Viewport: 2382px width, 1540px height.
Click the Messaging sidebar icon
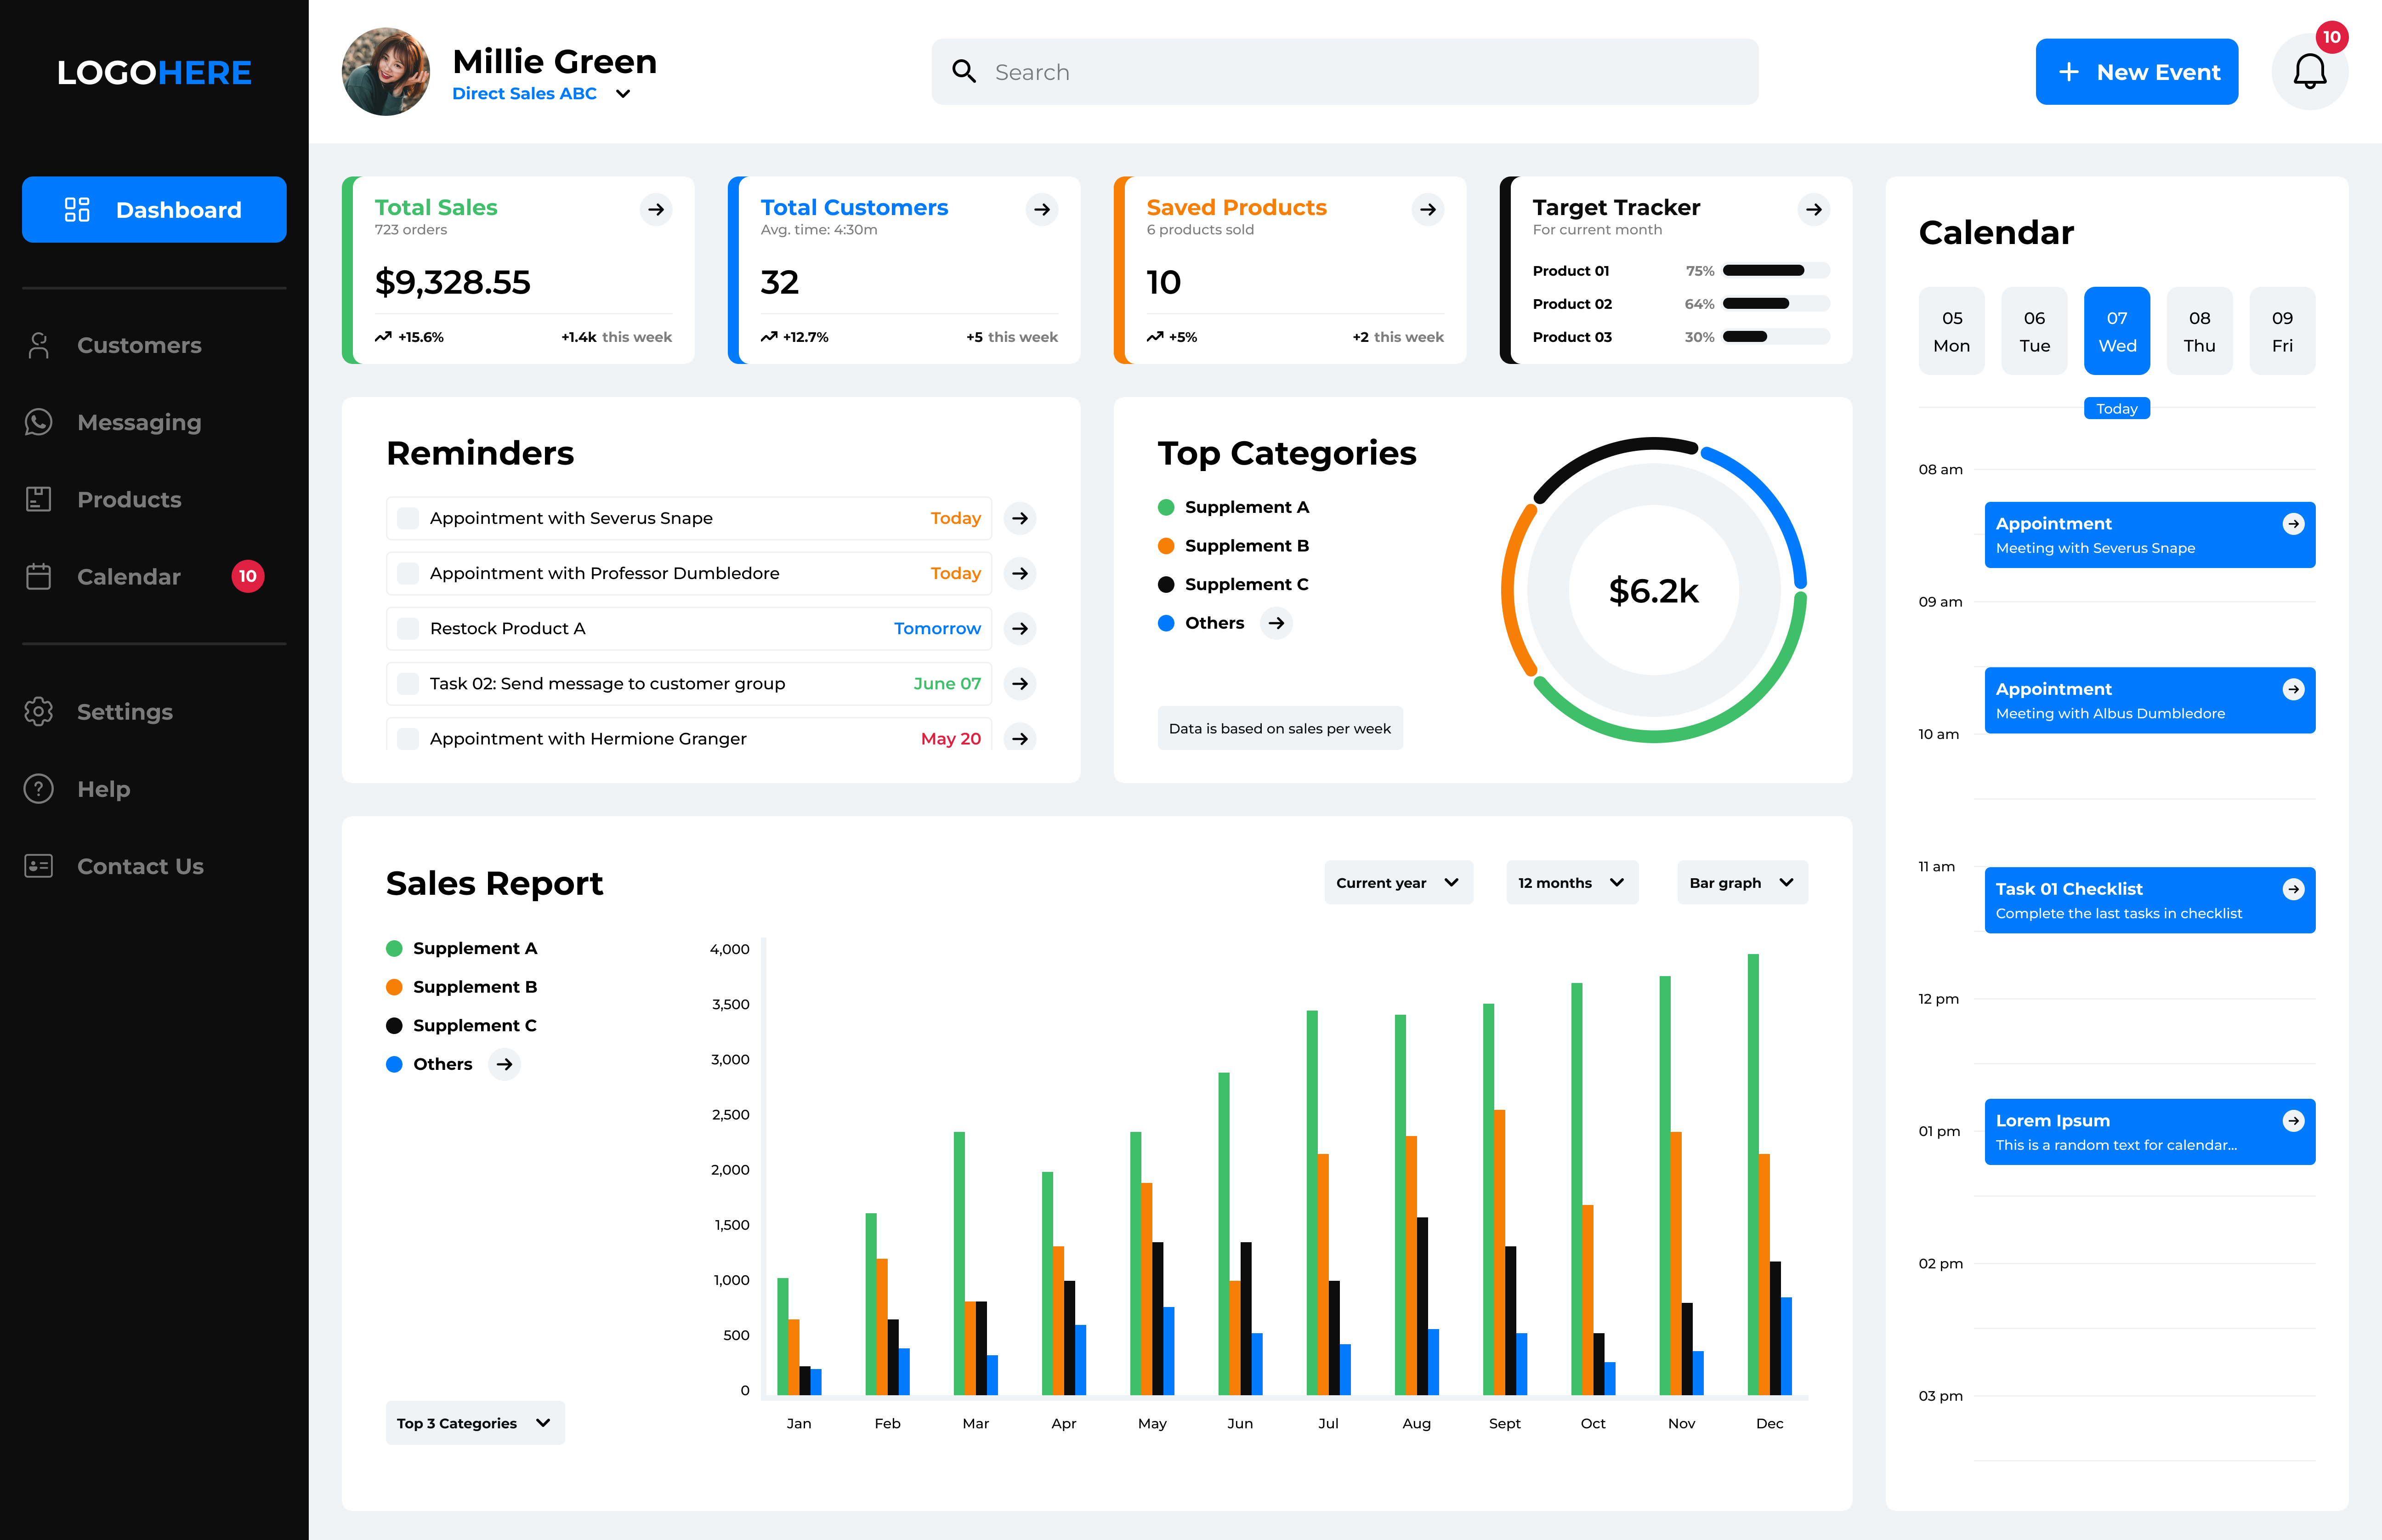pyautogui.click(x=39, y=422)
